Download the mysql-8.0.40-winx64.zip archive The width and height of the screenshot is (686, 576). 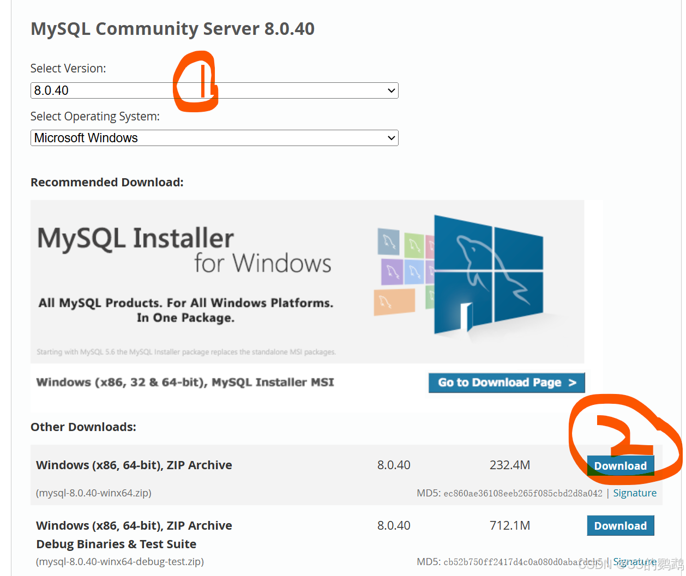(x=621, y=466)
